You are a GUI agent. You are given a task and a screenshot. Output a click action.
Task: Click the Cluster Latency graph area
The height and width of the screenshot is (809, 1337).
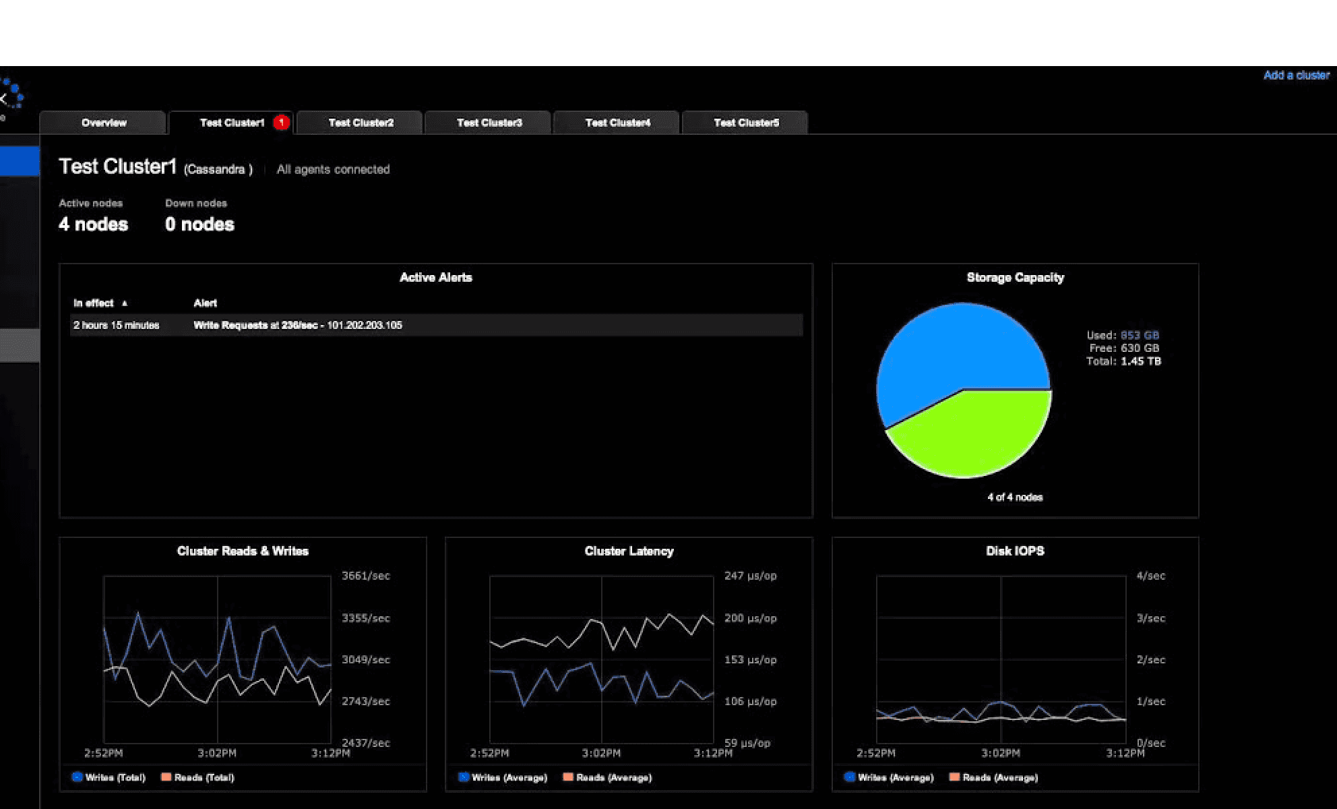[x=601, y=659]
